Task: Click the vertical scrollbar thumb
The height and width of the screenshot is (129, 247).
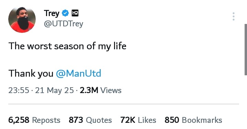Action: point(246,50)
